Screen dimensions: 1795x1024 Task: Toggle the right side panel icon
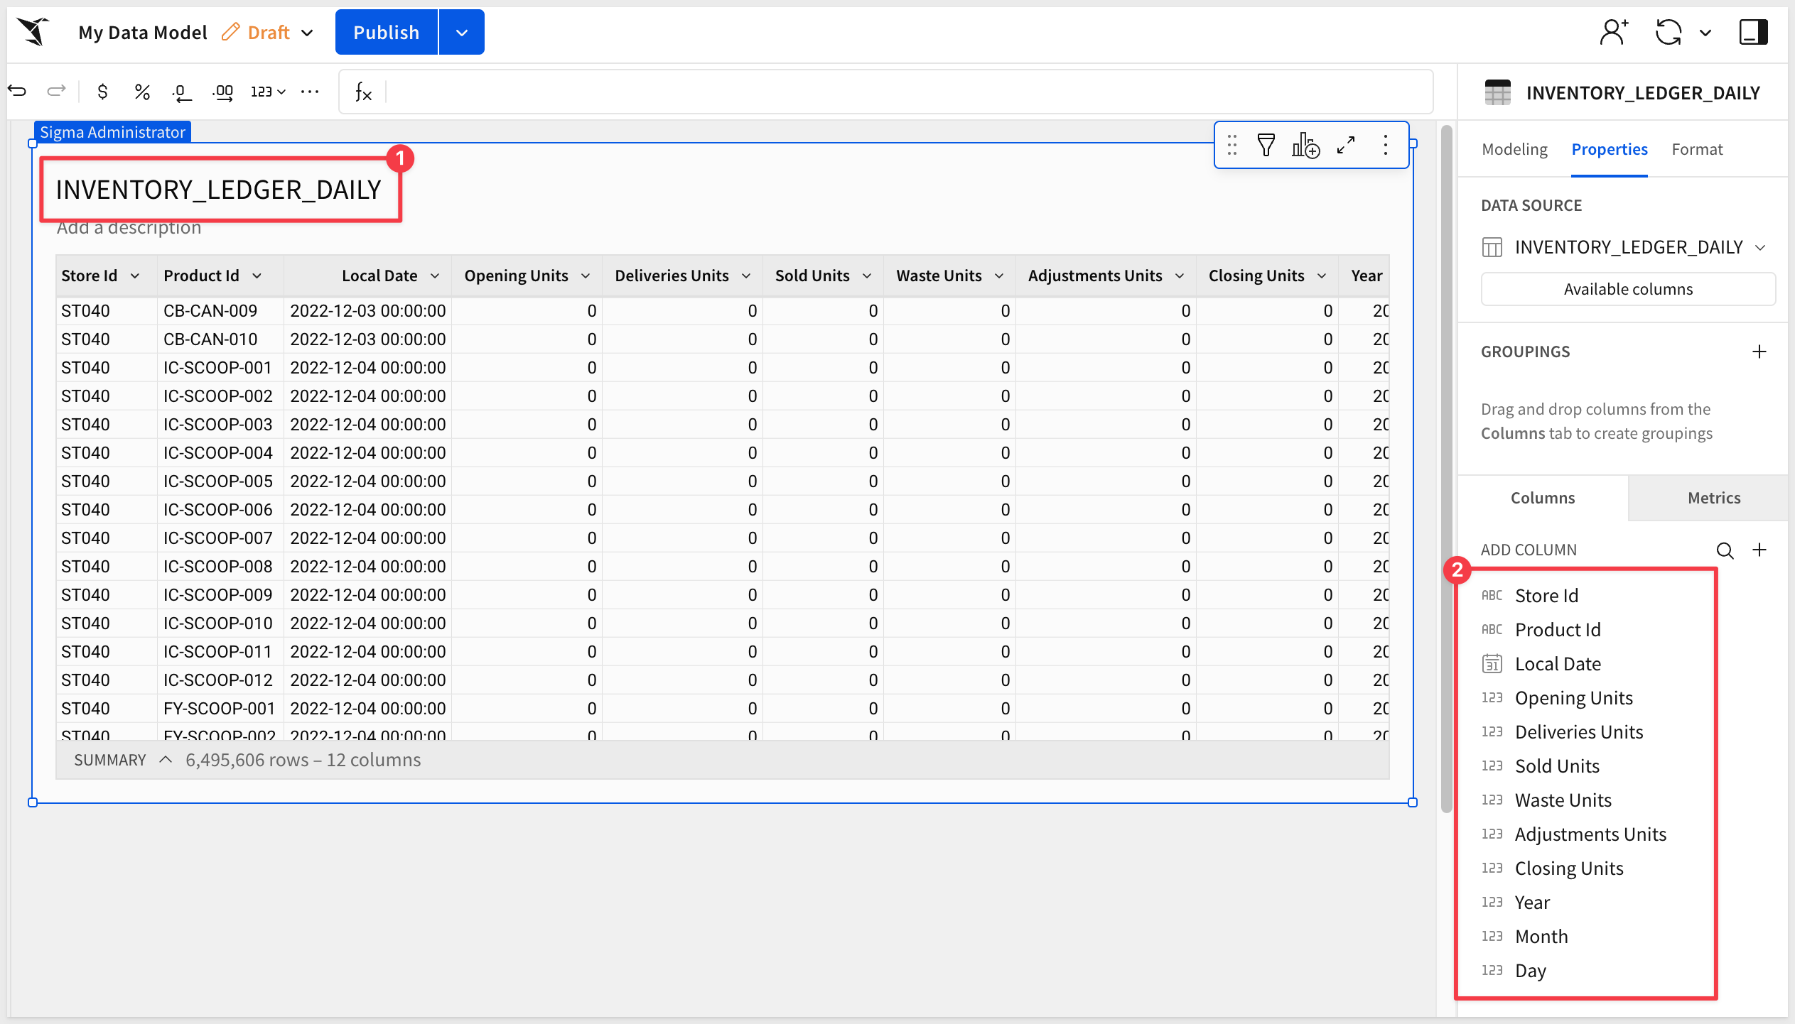pyautogui.click(x=1753, y=32)
